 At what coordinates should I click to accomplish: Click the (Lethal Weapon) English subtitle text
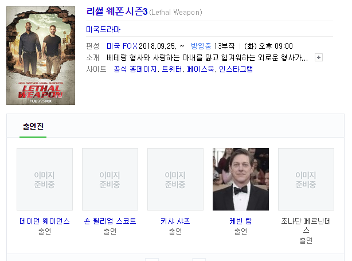point(175,12)
